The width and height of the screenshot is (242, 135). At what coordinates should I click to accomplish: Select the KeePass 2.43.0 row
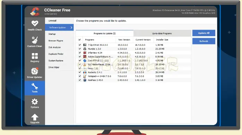click(133, 80)
